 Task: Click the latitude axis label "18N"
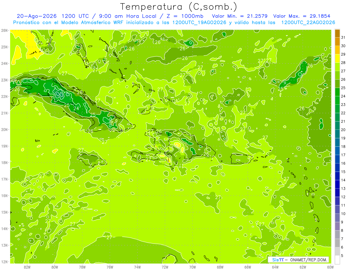pos(4,163)
